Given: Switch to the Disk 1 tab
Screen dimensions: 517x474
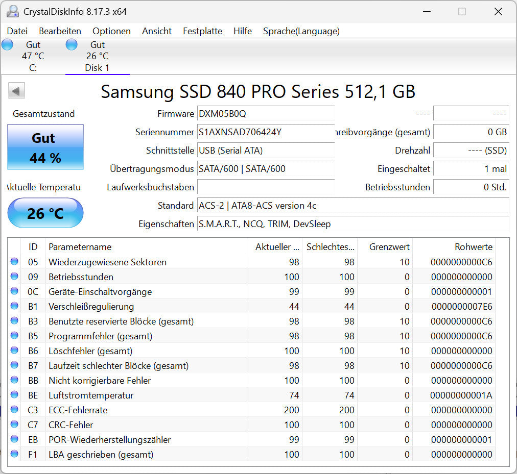Looking at the screenshot, I should pos(97,56).
